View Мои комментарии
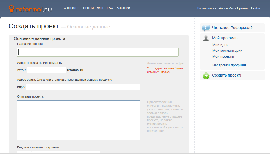 [x=227, y=51]
